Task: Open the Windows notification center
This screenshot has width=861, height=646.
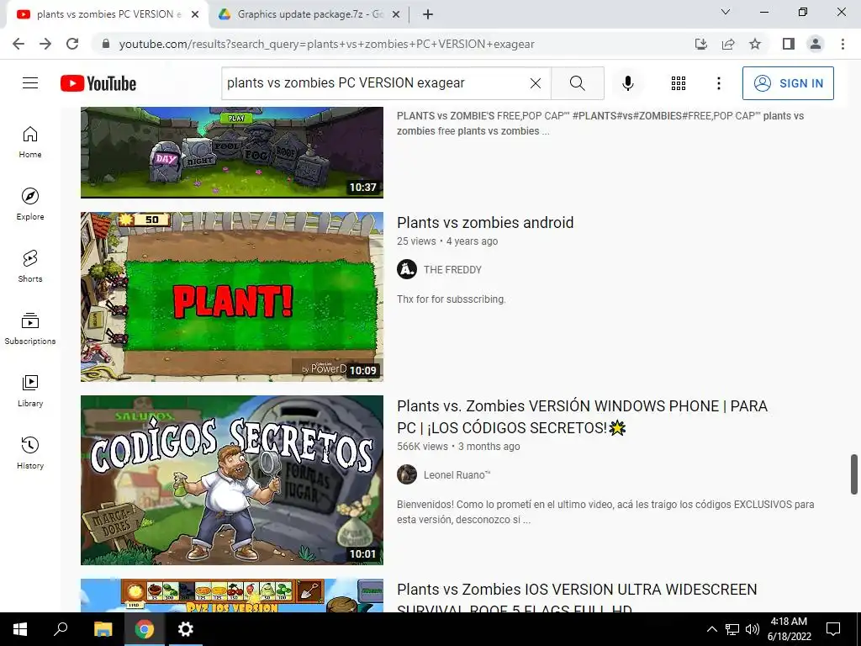Action: tap(833, 629)
